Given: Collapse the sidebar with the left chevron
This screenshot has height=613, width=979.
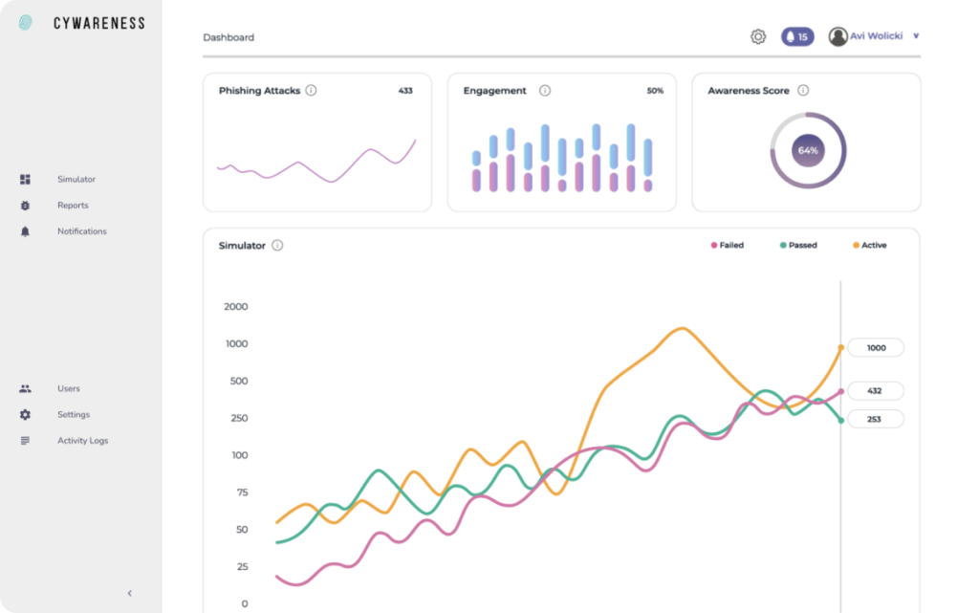Looking at the screenshot, I should click(130, 593).
